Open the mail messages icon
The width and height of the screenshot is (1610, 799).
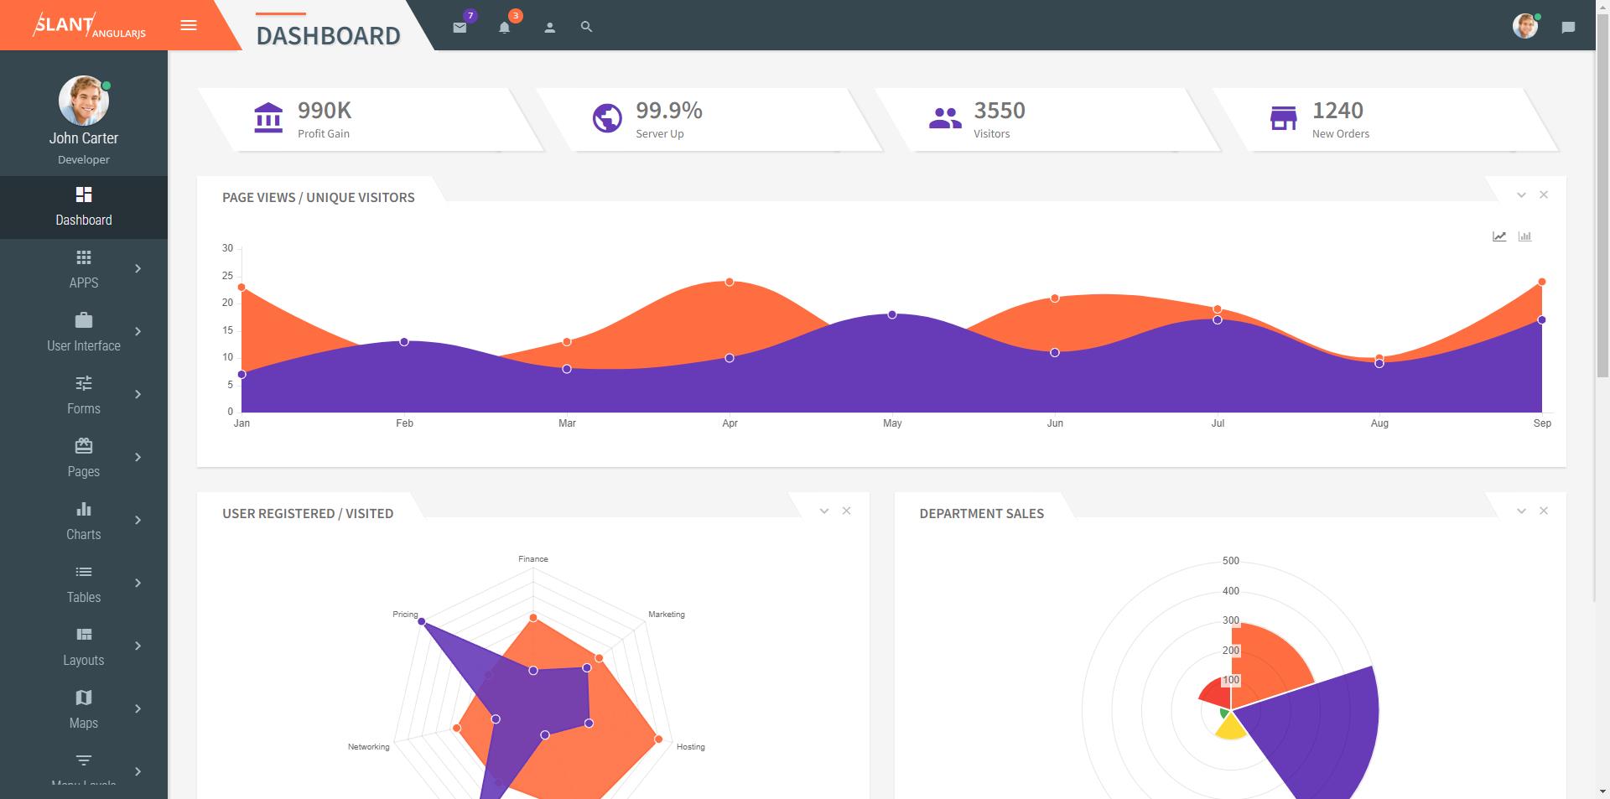click(x=460, y=27)
